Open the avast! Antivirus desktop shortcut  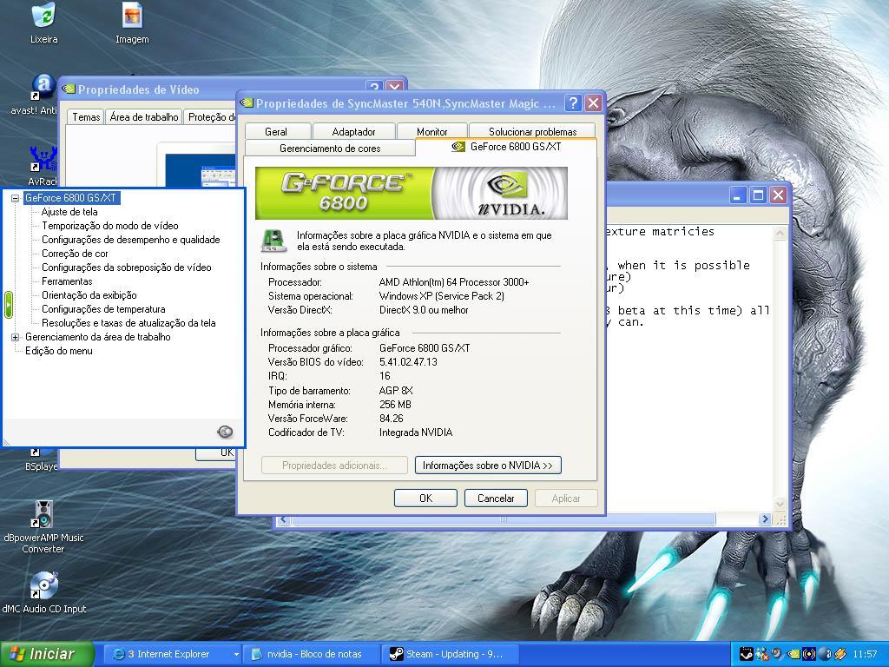tap(43, 88)
